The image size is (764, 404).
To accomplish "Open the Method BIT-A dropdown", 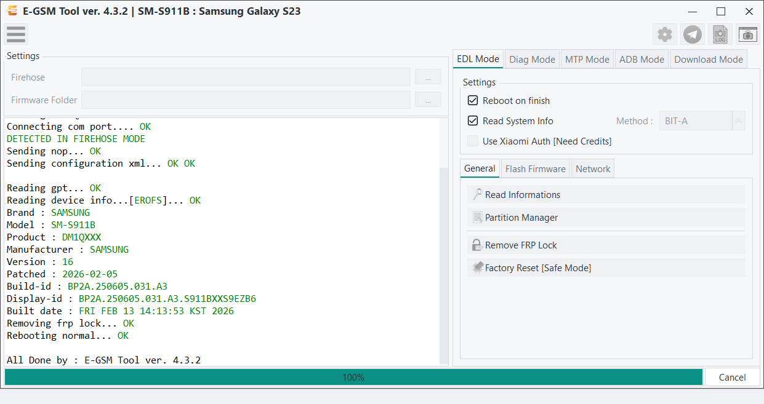I will tap(702, 121).
